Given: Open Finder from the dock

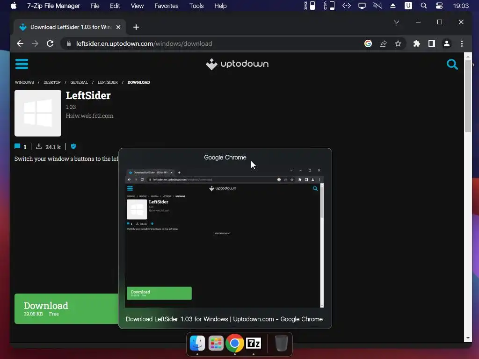Looking at the screenshot, I should coord(197,343).
